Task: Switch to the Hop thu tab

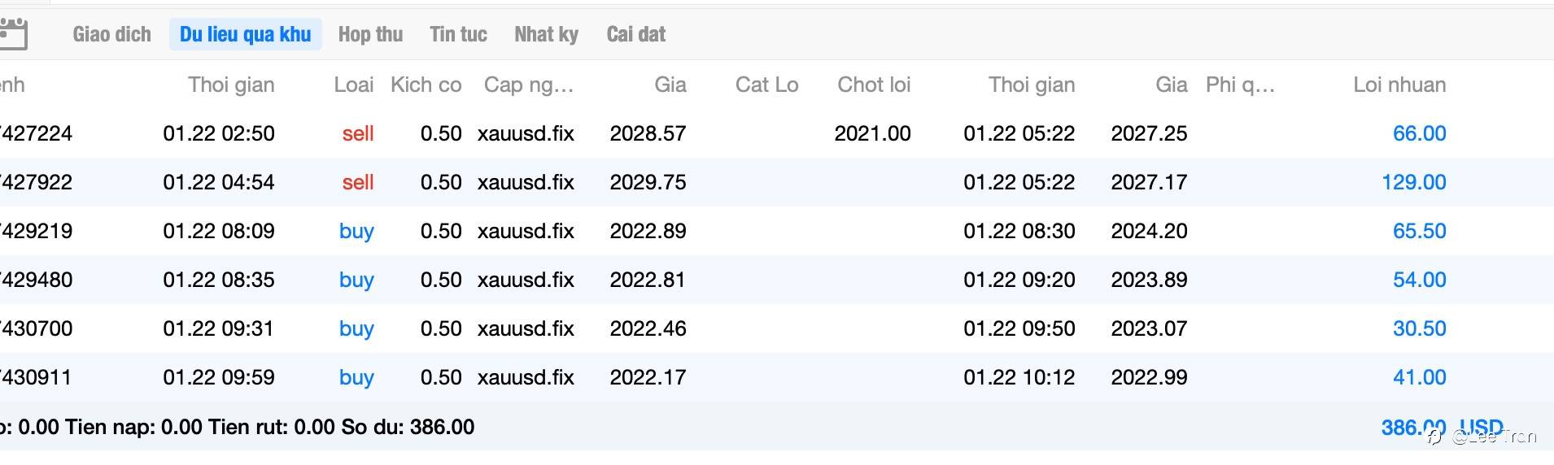Action: tap(370, 34)
